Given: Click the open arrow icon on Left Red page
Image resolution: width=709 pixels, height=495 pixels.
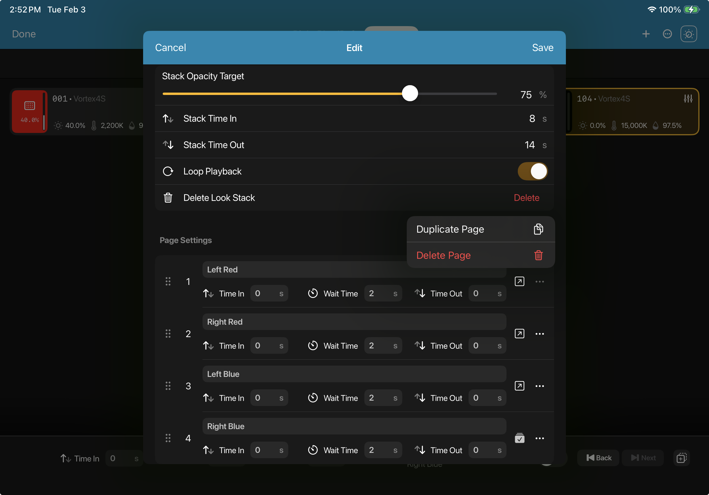Looking at the screenshot, I should click(x=520, y=281).
